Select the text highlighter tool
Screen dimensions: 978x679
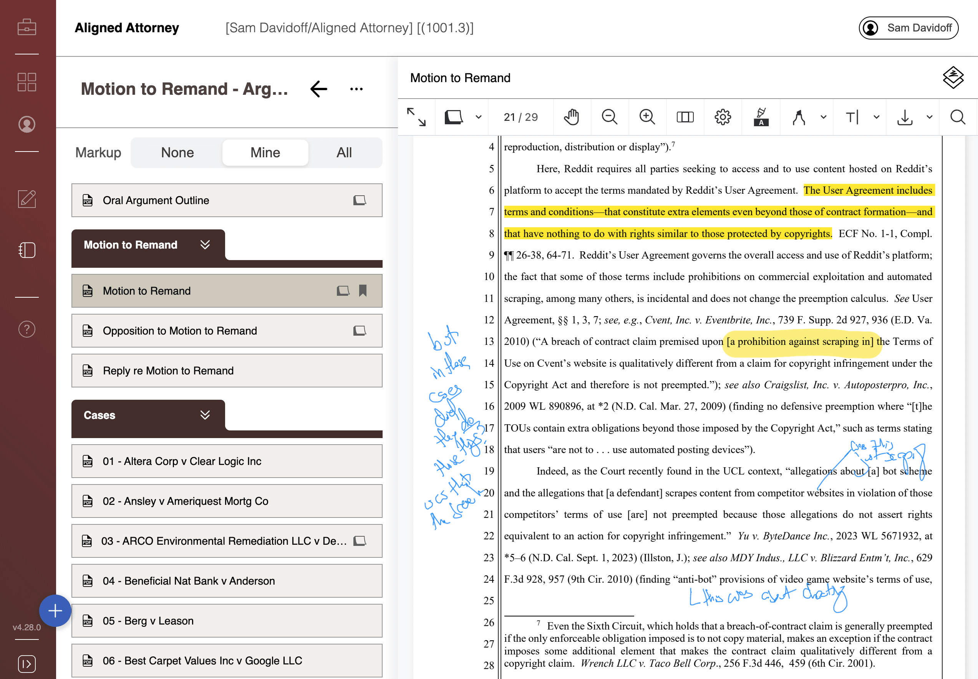click(x=761, y=117)
